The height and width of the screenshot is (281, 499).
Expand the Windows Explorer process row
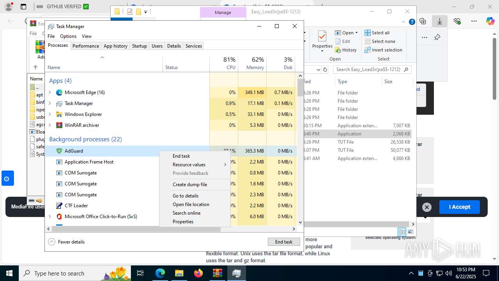[x=50, y=114]
